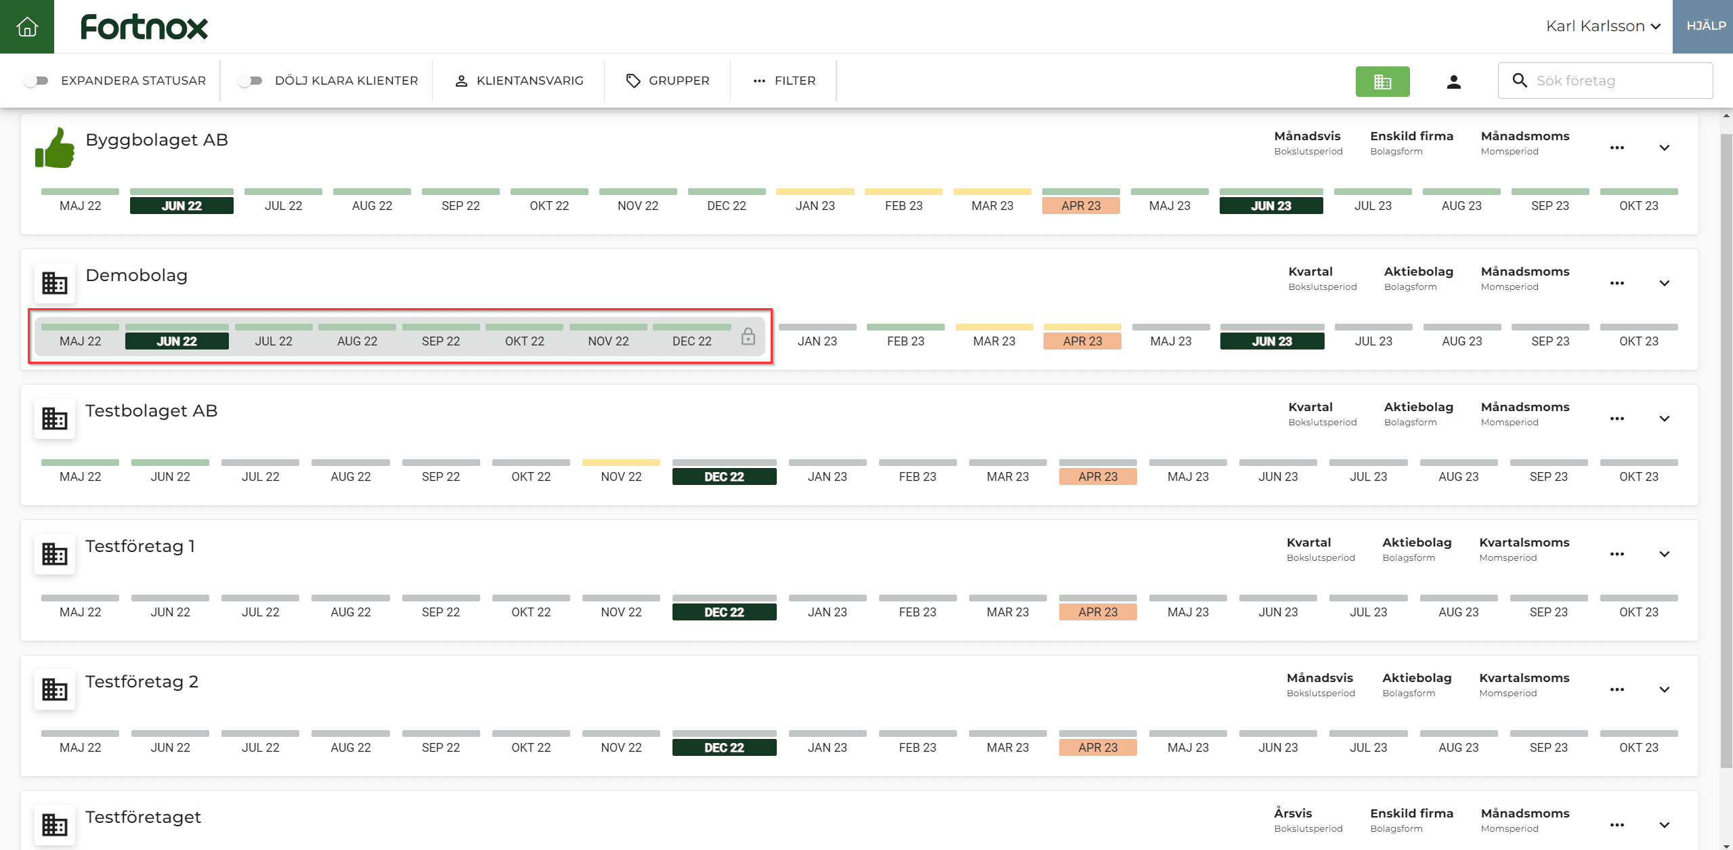This screenshot has height=850, width=1733.
Task: Click the Testföretaget building icon
Action: [x=55, y=824]
